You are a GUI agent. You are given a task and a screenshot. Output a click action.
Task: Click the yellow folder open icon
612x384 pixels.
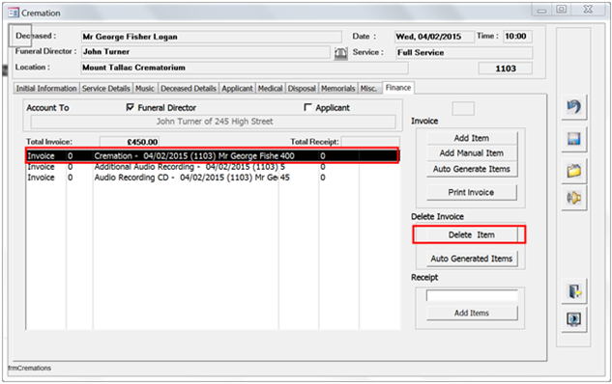[x=573, y=171]
